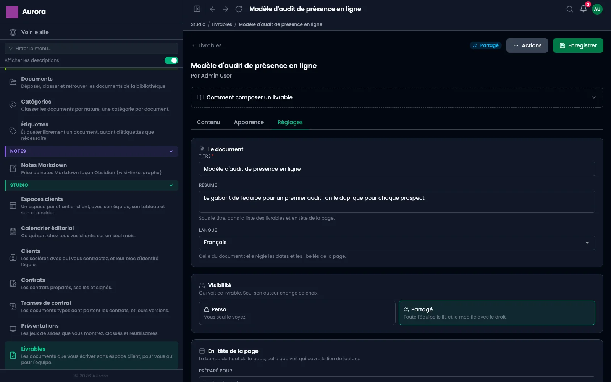Image resolution: width=611 pixels, height=382 pixels.
Task: Click the Enregistrer button
Action: (578, 45)
